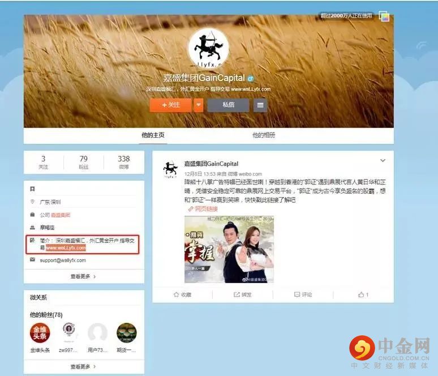Open the 3 关注 following count

coord(44,162)
